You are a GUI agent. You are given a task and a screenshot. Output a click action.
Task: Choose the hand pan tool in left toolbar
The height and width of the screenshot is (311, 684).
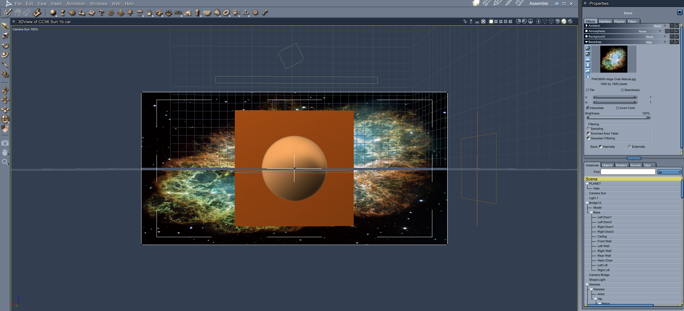click(5, 152)
